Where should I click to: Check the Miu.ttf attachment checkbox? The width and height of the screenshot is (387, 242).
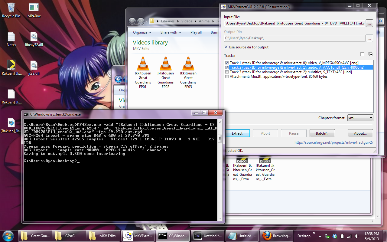tap(227, 77)
